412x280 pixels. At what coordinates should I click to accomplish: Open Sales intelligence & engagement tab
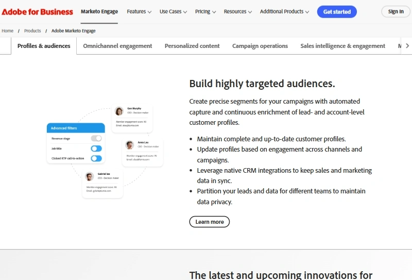click(342, 46)
